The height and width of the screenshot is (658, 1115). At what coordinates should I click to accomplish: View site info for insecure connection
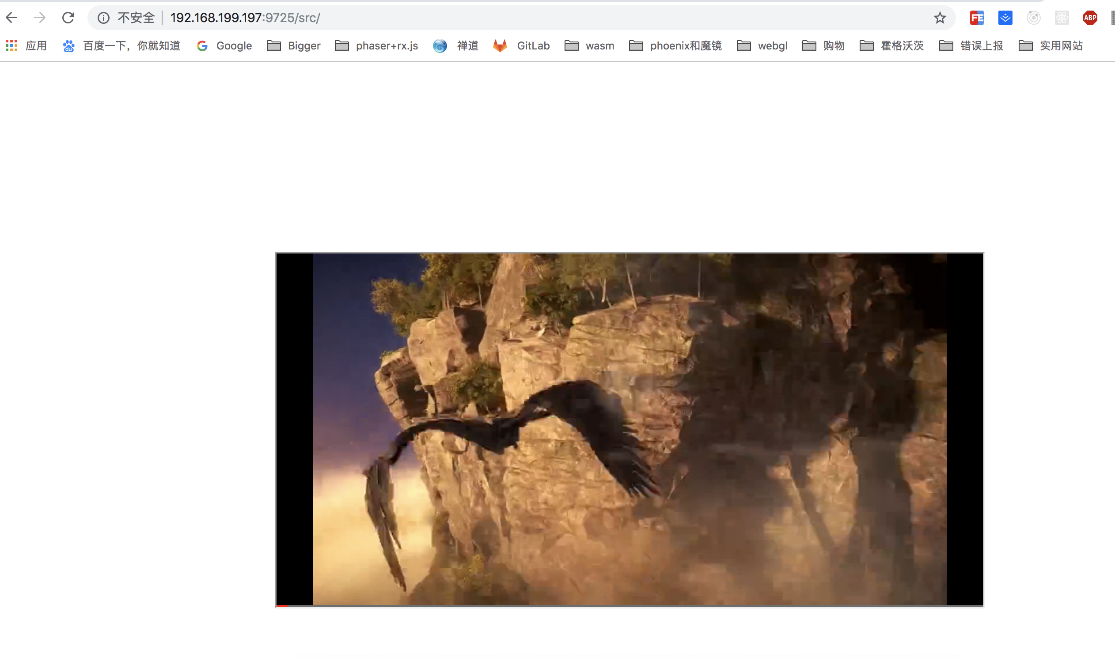(103, 18)
